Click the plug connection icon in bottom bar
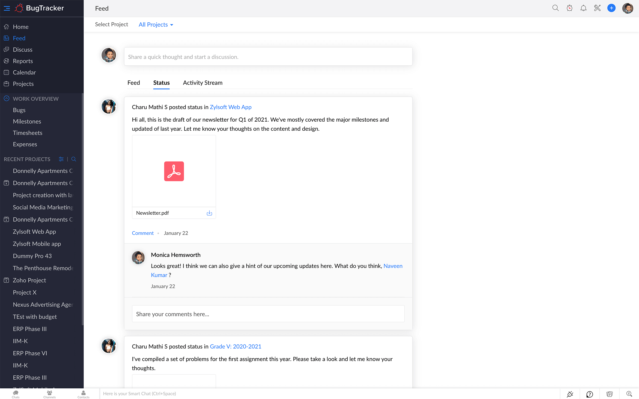 (x=570, y=394)
